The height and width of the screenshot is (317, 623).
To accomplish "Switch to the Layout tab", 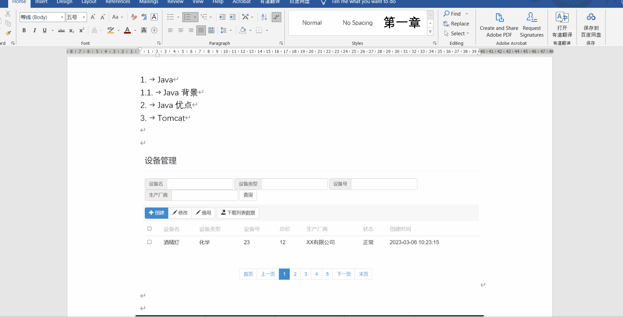I will click(89, 2).
